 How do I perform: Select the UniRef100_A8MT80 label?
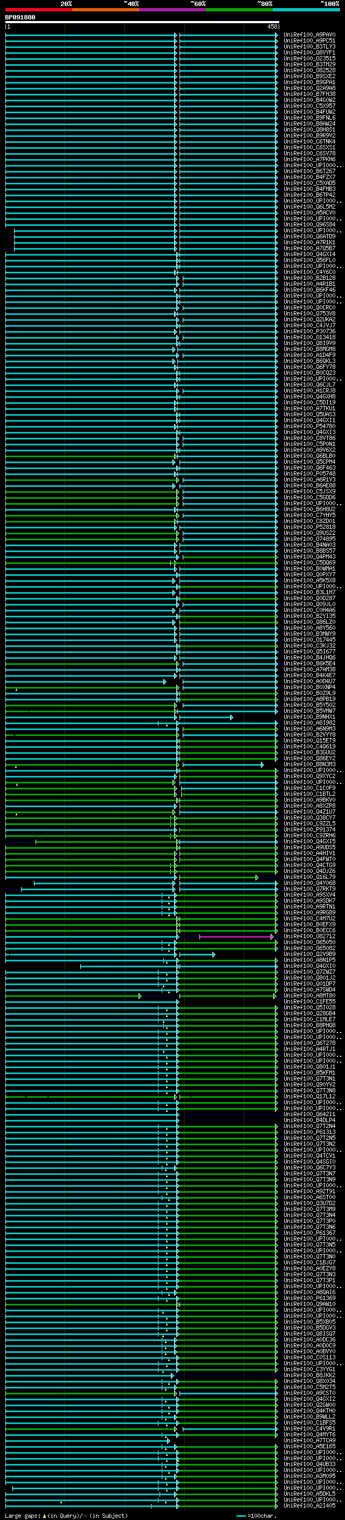click(x=309, y=996)
